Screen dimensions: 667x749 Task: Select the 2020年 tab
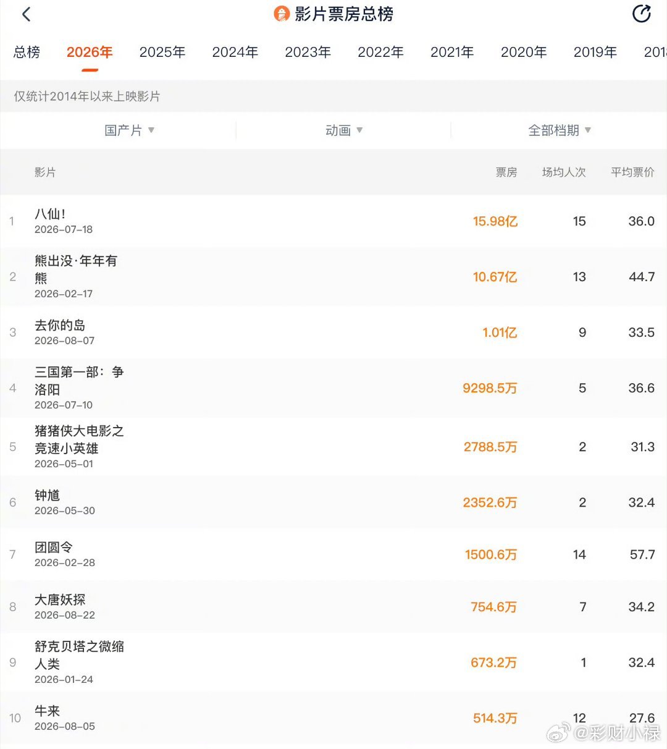[524, 52]
